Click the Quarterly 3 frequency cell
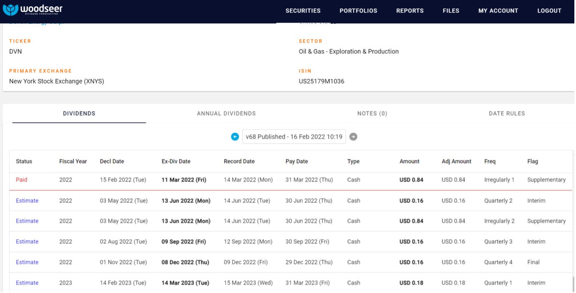 pos(498,242)
